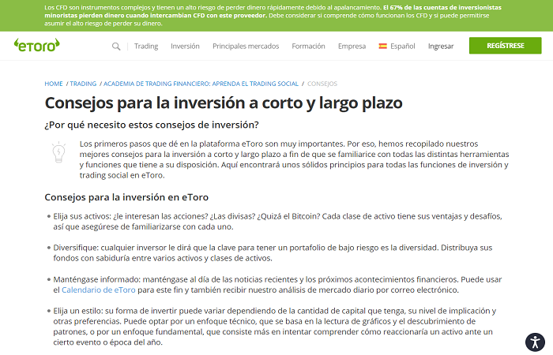Open the Principales mercados menu
The image size is (553, 355).
click(x=246, y=46)
